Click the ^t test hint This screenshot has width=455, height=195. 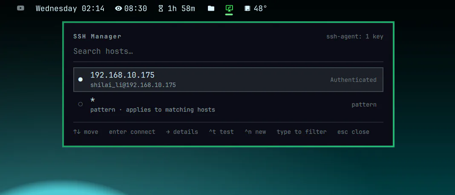pyautogui.click(x=221, y=132)
